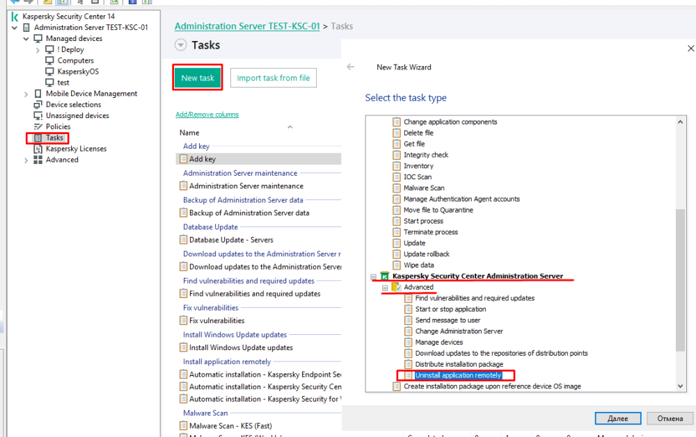The height and width of the screenshot is (437, 696).
Task: Select Terminate process task type
Action: coord(431,232)
